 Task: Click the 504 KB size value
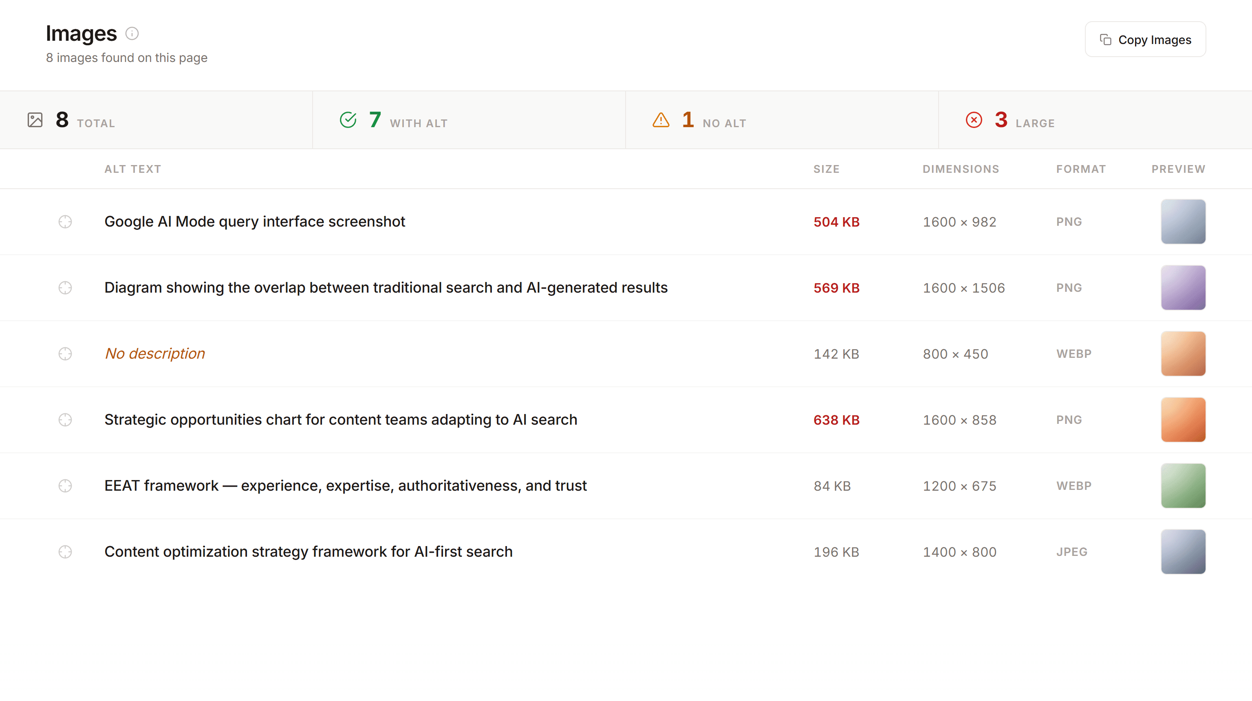[x=836, y=222]
